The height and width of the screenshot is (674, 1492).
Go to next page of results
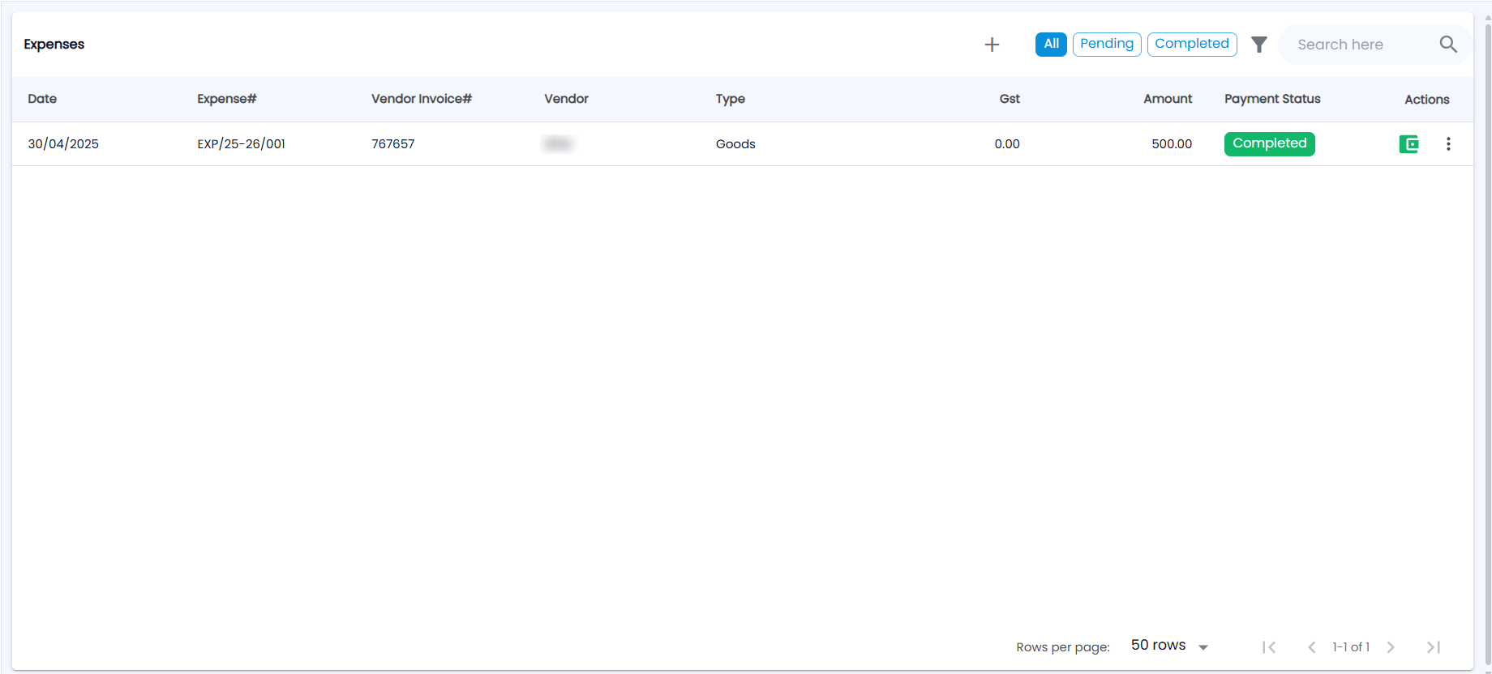1391,647
